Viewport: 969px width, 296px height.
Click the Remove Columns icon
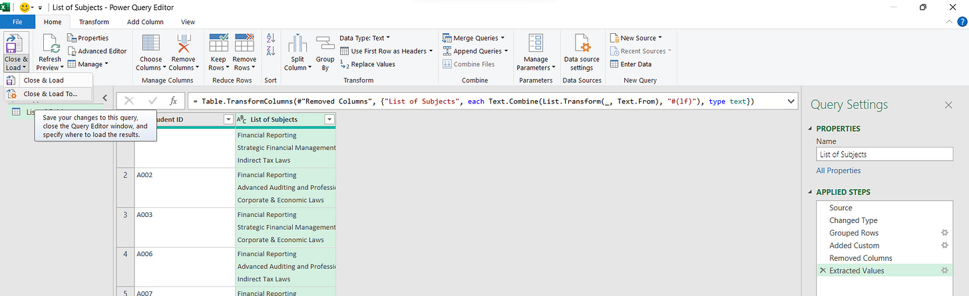[x=182, y=44]
